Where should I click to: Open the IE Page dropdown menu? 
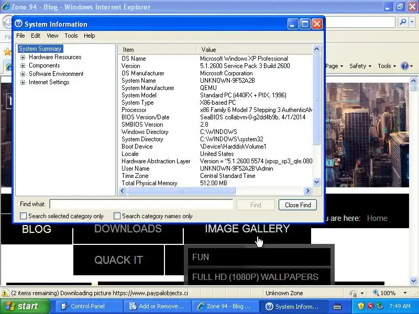click(x=334, y=66)
